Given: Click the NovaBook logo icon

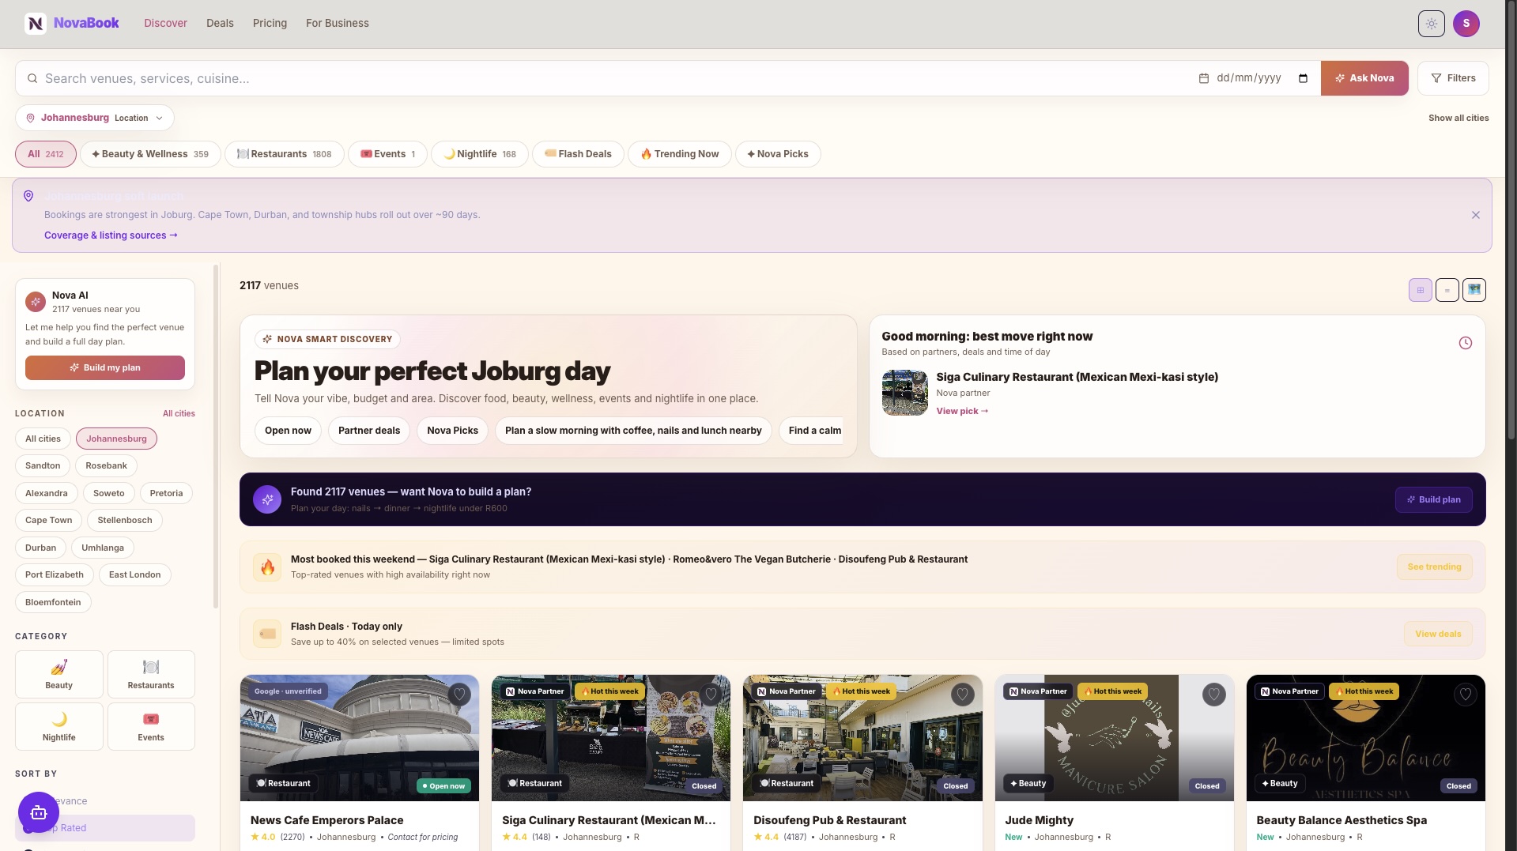Looking at the screenshot, I should (x=36, y=24).
